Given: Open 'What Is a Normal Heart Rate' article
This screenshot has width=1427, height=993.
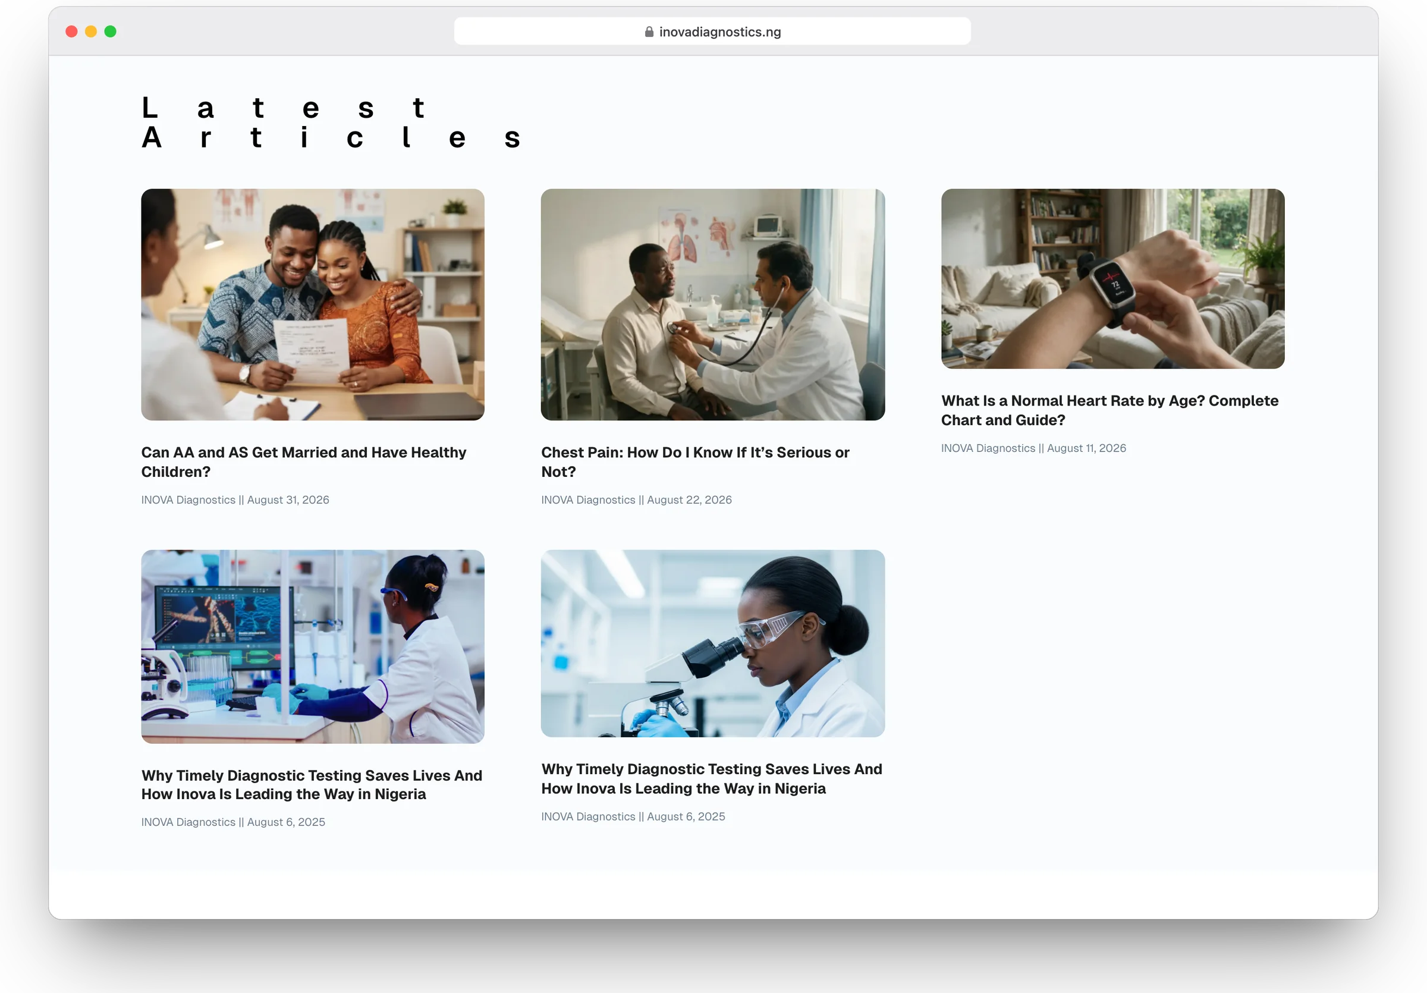Looking at the screenshot, I should point(1109,410).
